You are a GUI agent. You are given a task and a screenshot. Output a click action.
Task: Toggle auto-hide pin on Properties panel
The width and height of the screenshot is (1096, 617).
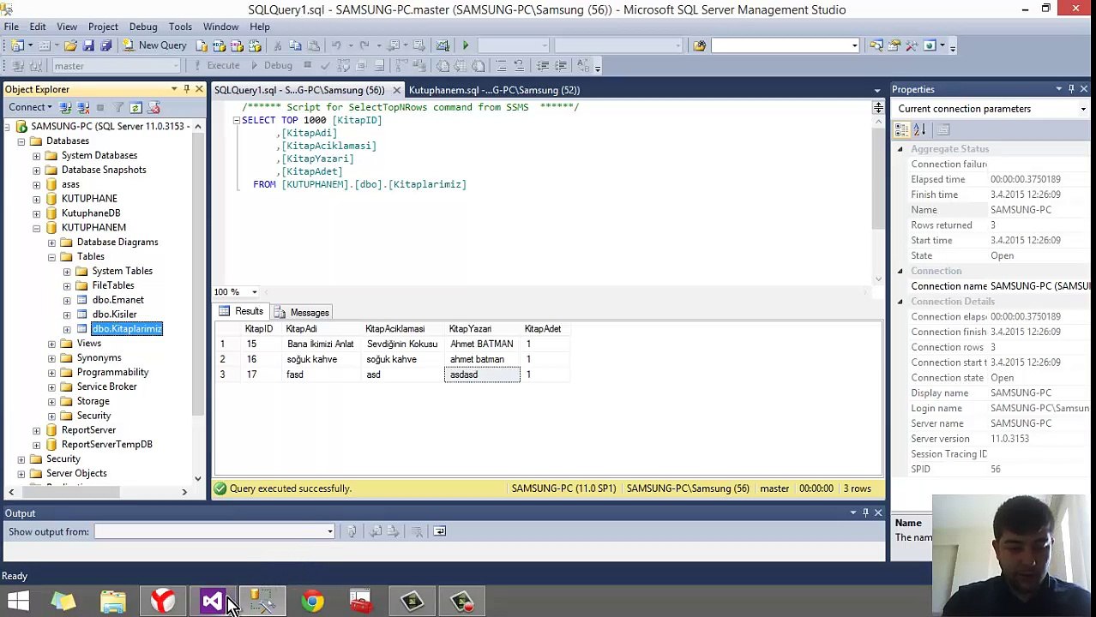(x=1071, y=89)
